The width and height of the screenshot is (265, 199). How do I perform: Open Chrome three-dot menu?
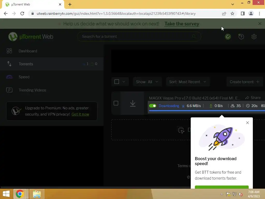click(x=259, y=13)
